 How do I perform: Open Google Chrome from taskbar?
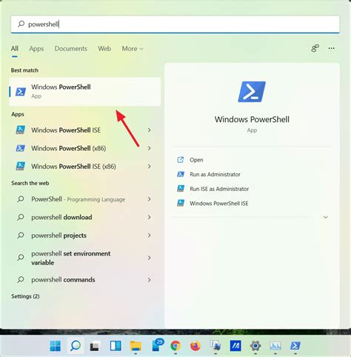click(x=175, y=346)
